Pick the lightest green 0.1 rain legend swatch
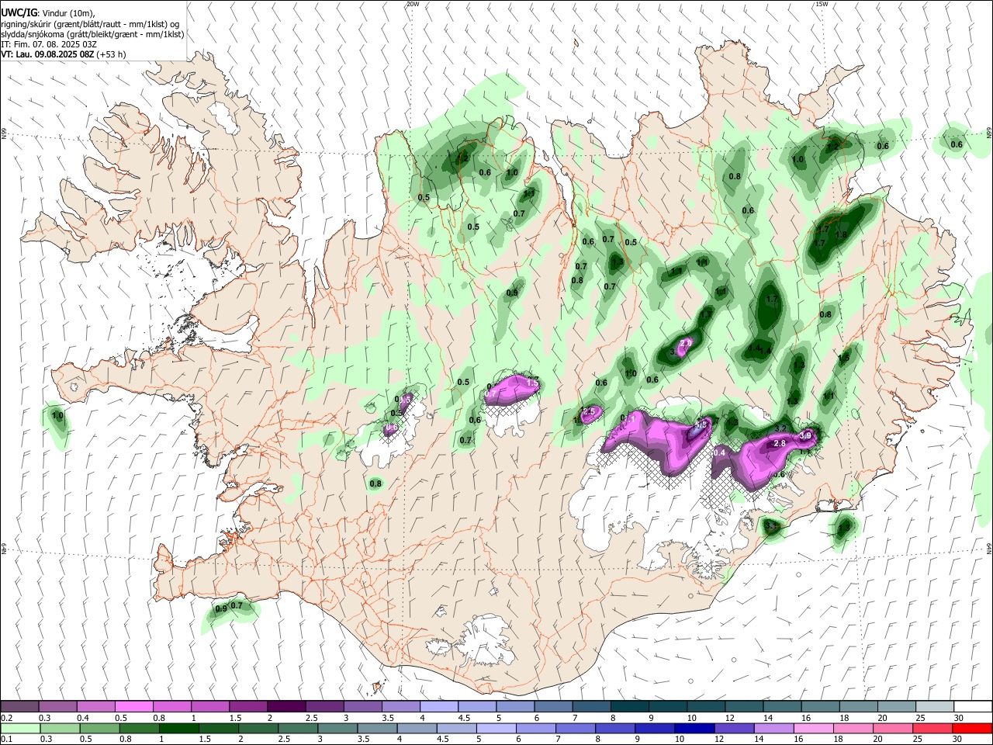Viewport: 993px width, 745px height. [x=19, y=728]
